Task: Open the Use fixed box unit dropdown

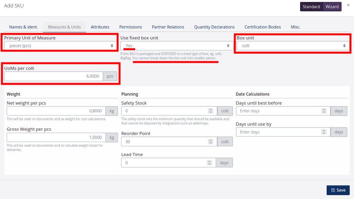Action: click(177, 46)
